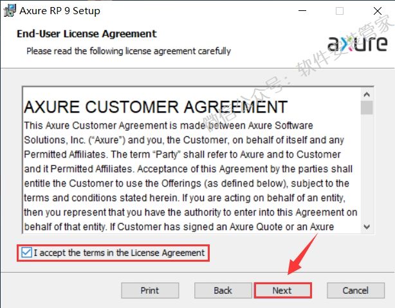Print the license agreement
Image resolution: width=395 pixels, height=308 pixels.
(150, 290)
